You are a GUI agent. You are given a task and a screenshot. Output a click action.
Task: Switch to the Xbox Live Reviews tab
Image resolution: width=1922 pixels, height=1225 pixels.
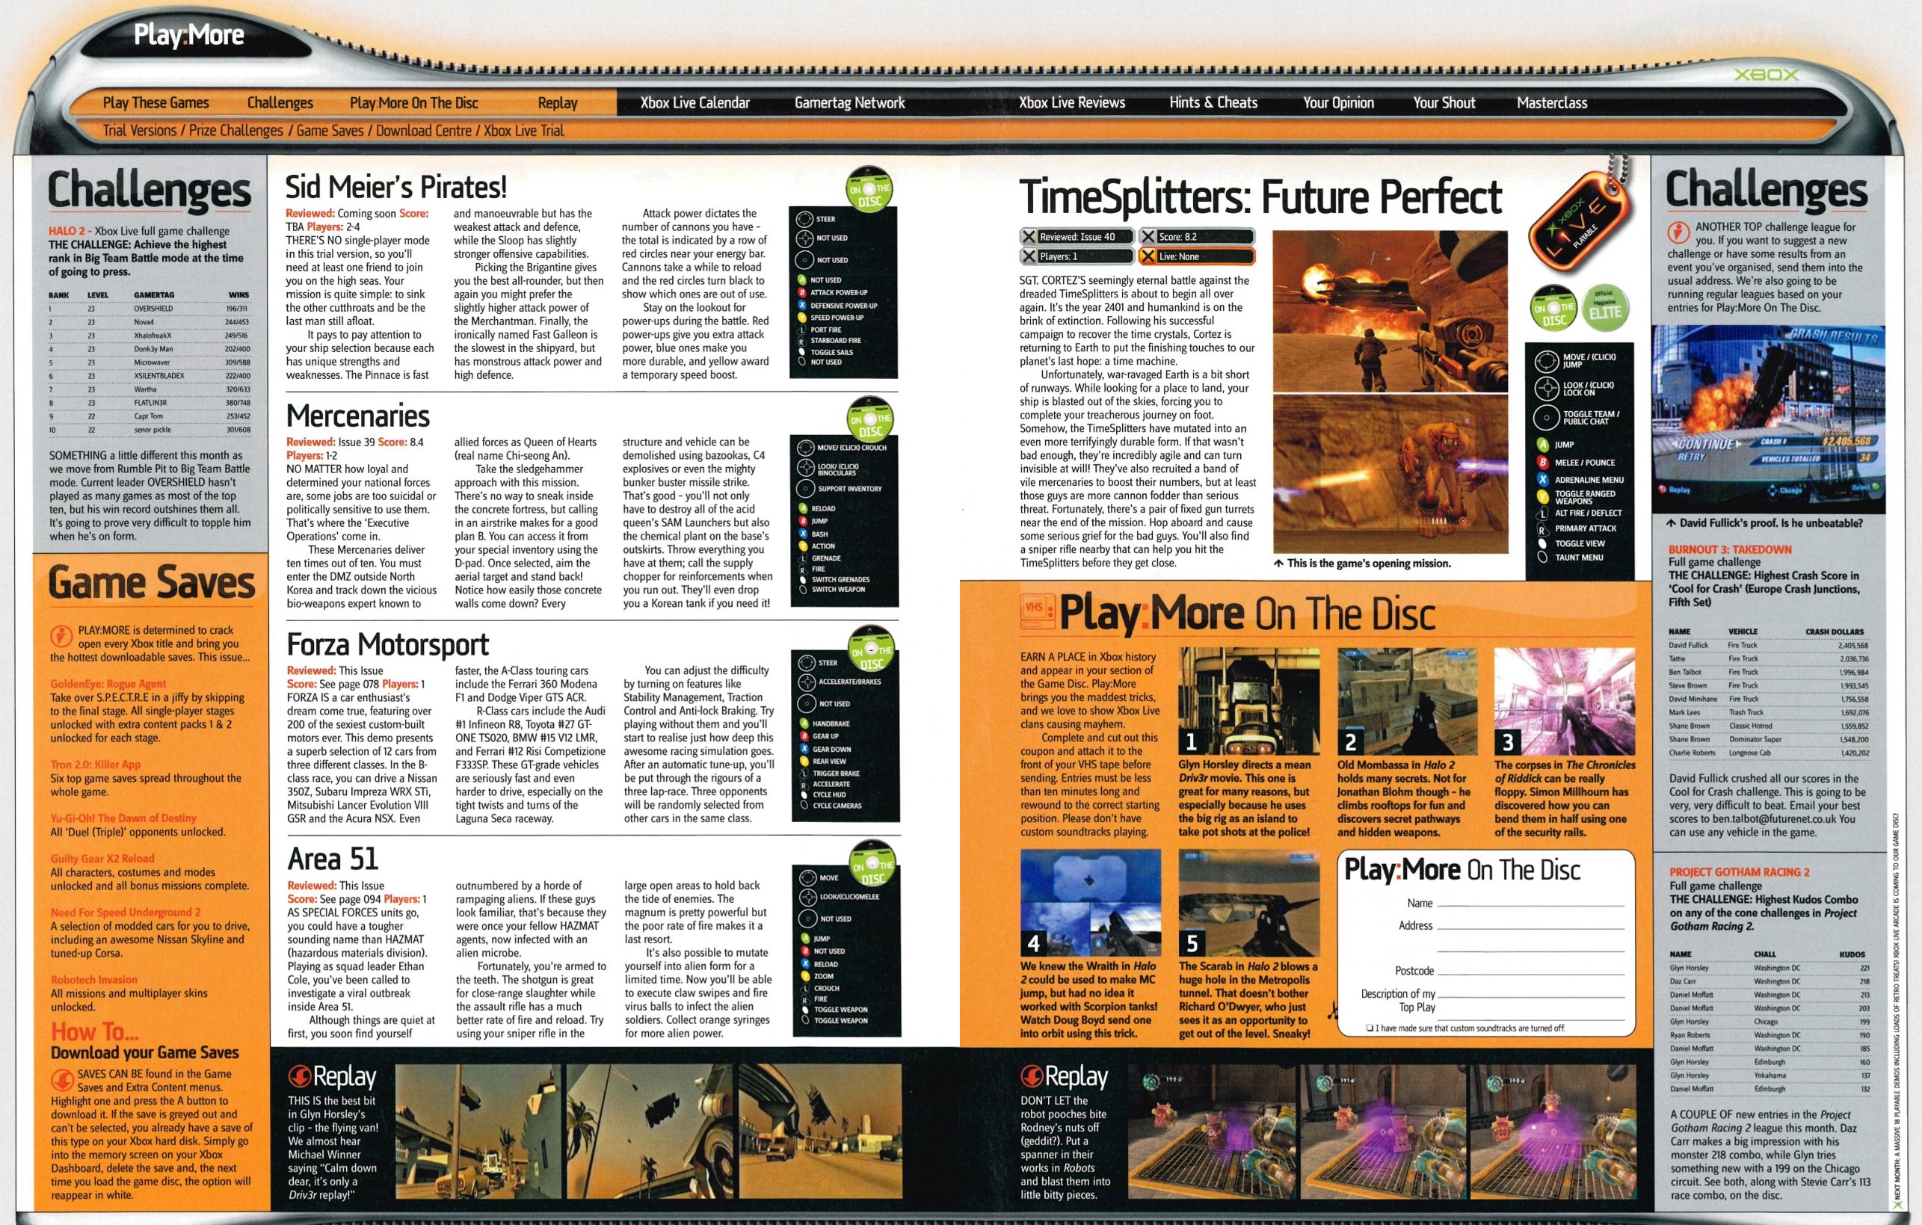tap(1072, 103)
